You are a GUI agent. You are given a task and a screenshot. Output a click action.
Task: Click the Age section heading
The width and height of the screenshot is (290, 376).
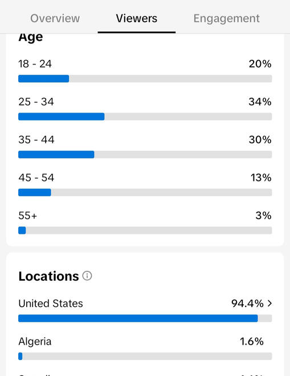(31, 38)
